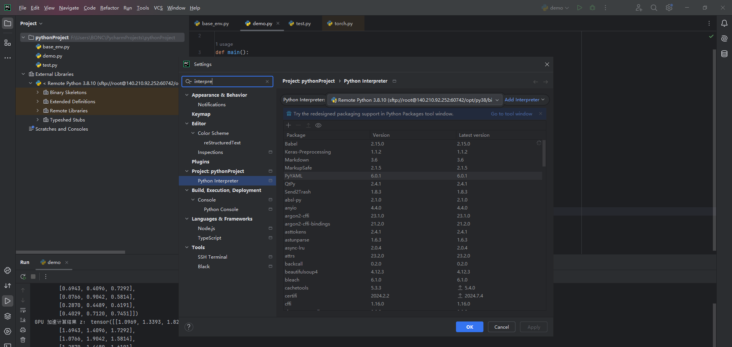The height and width of the screenshot is (347, 732).
Task: Open the VCS menu
Action: (158, 8)
